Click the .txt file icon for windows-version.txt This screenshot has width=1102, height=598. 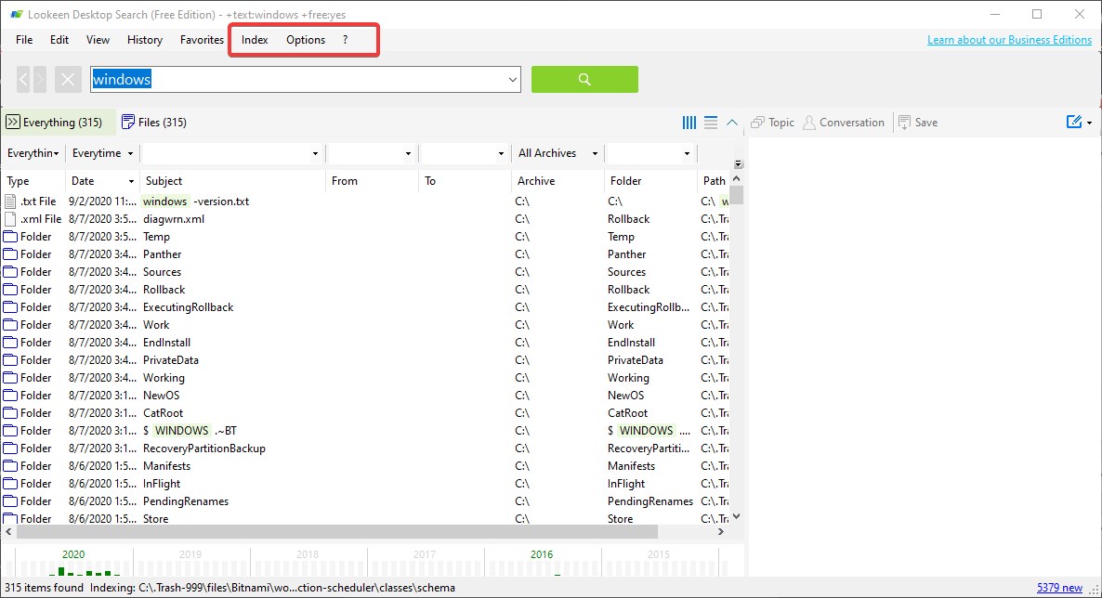coord(10,201)
